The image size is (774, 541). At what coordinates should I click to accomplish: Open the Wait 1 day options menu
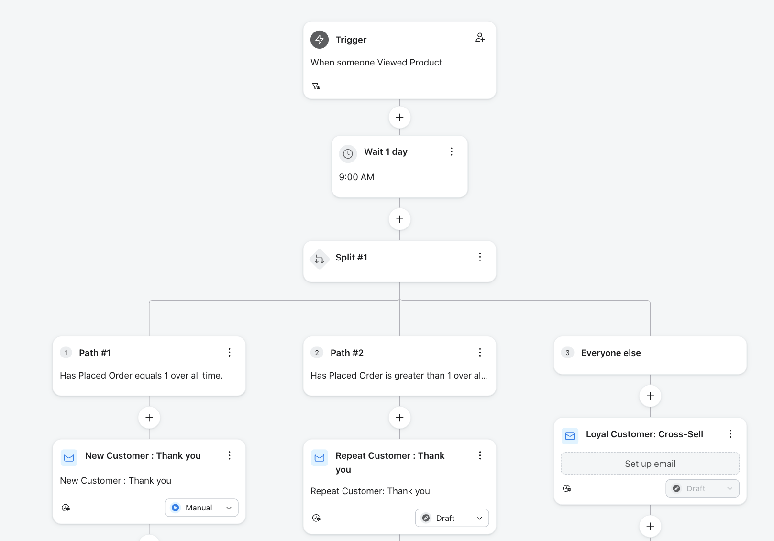coord(451,151)
